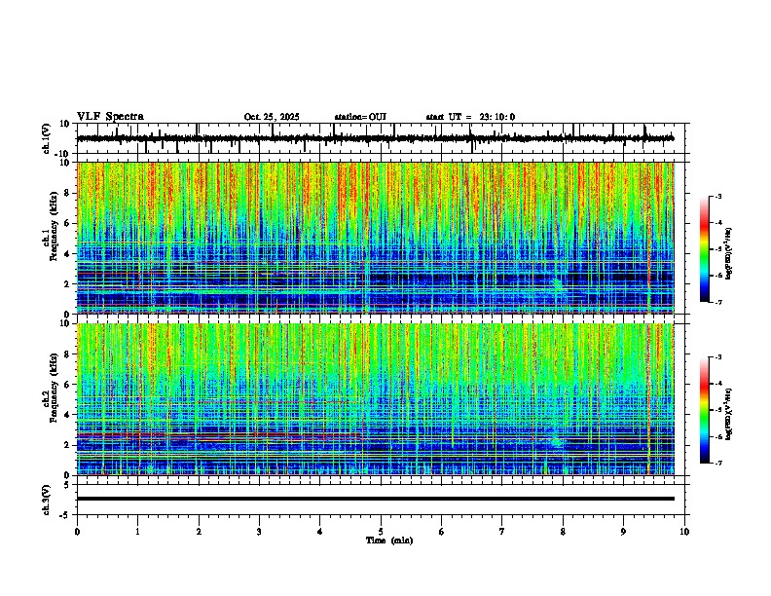Click the "4" kHz tick on the ch.2 frequency axis

pos(68,415)
